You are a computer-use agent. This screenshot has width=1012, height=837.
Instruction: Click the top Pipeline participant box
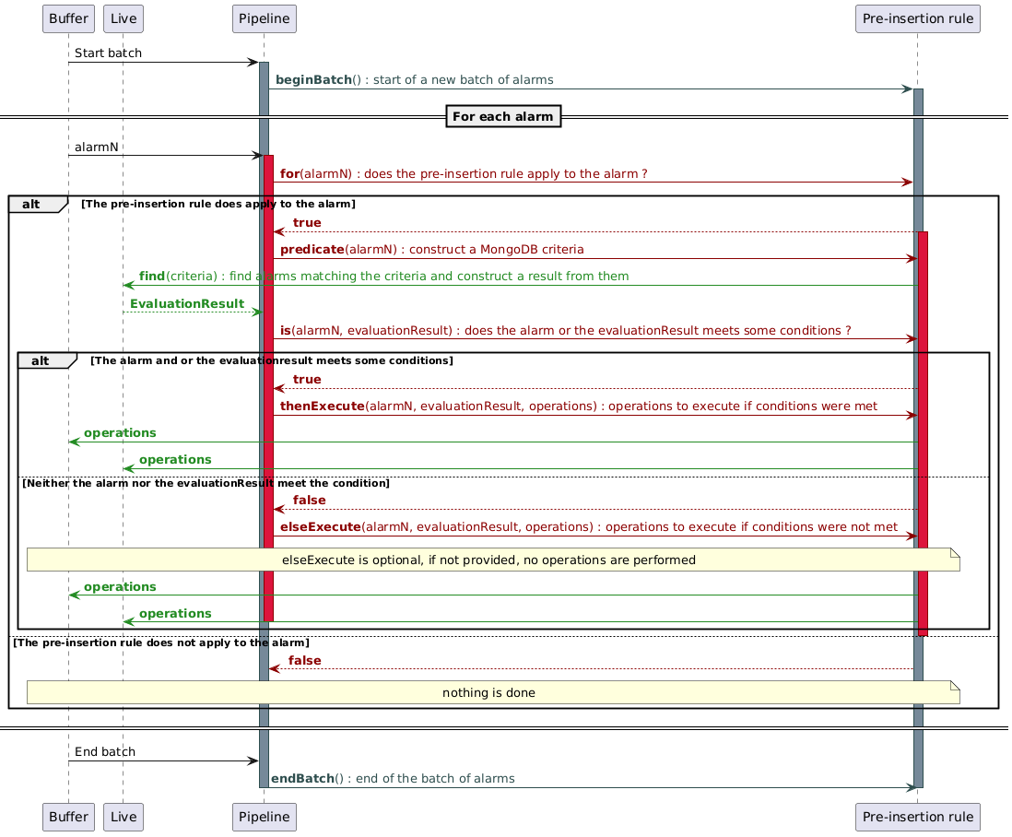pyautogui.click(x=264, y=18)
